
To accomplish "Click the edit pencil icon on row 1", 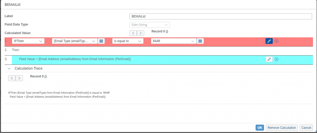I will 269,41.
